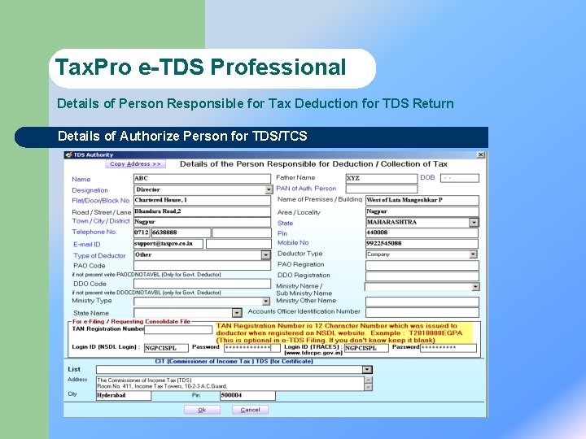Click the TRACES Password field

pos(448,348)
